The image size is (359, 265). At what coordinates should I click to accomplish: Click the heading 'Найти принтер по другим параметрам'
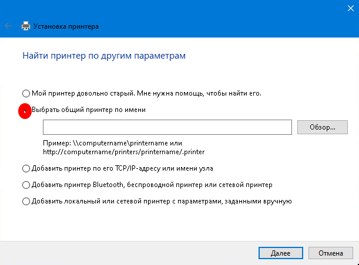(x=104, y=56)
